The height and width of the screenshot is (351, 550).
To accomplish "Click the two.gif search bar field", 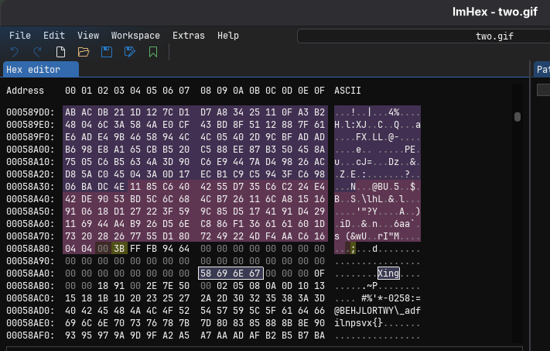I will point(422,36).
